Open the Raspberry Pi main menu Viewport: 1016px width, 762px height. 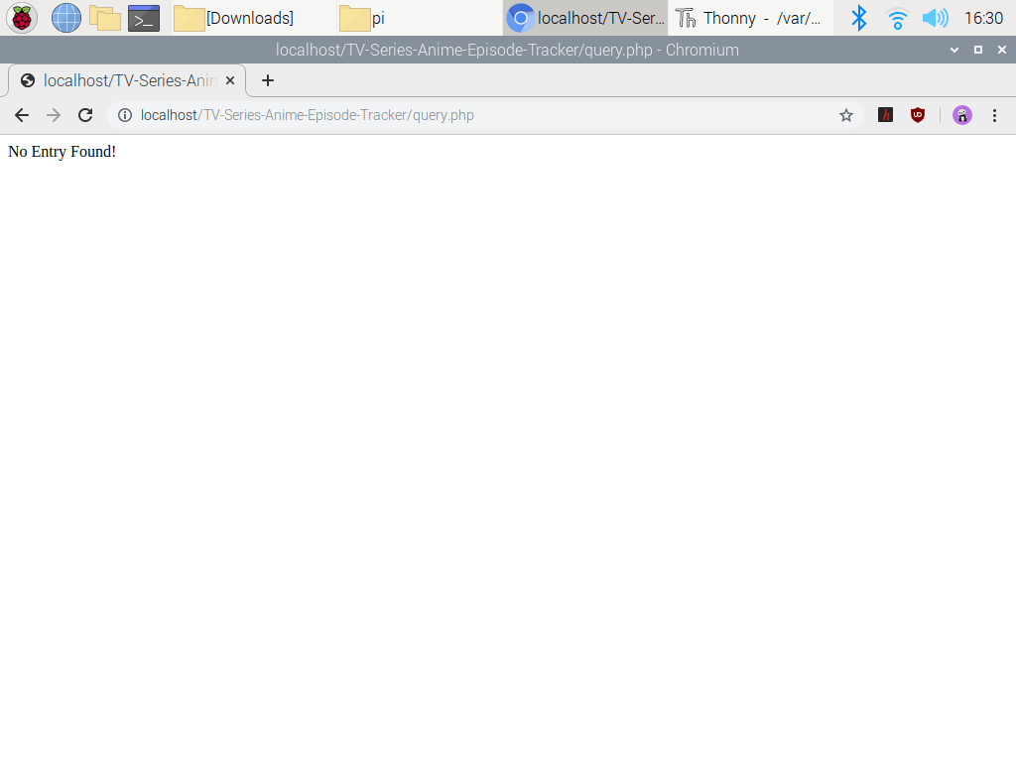click(x=22, y=18)
